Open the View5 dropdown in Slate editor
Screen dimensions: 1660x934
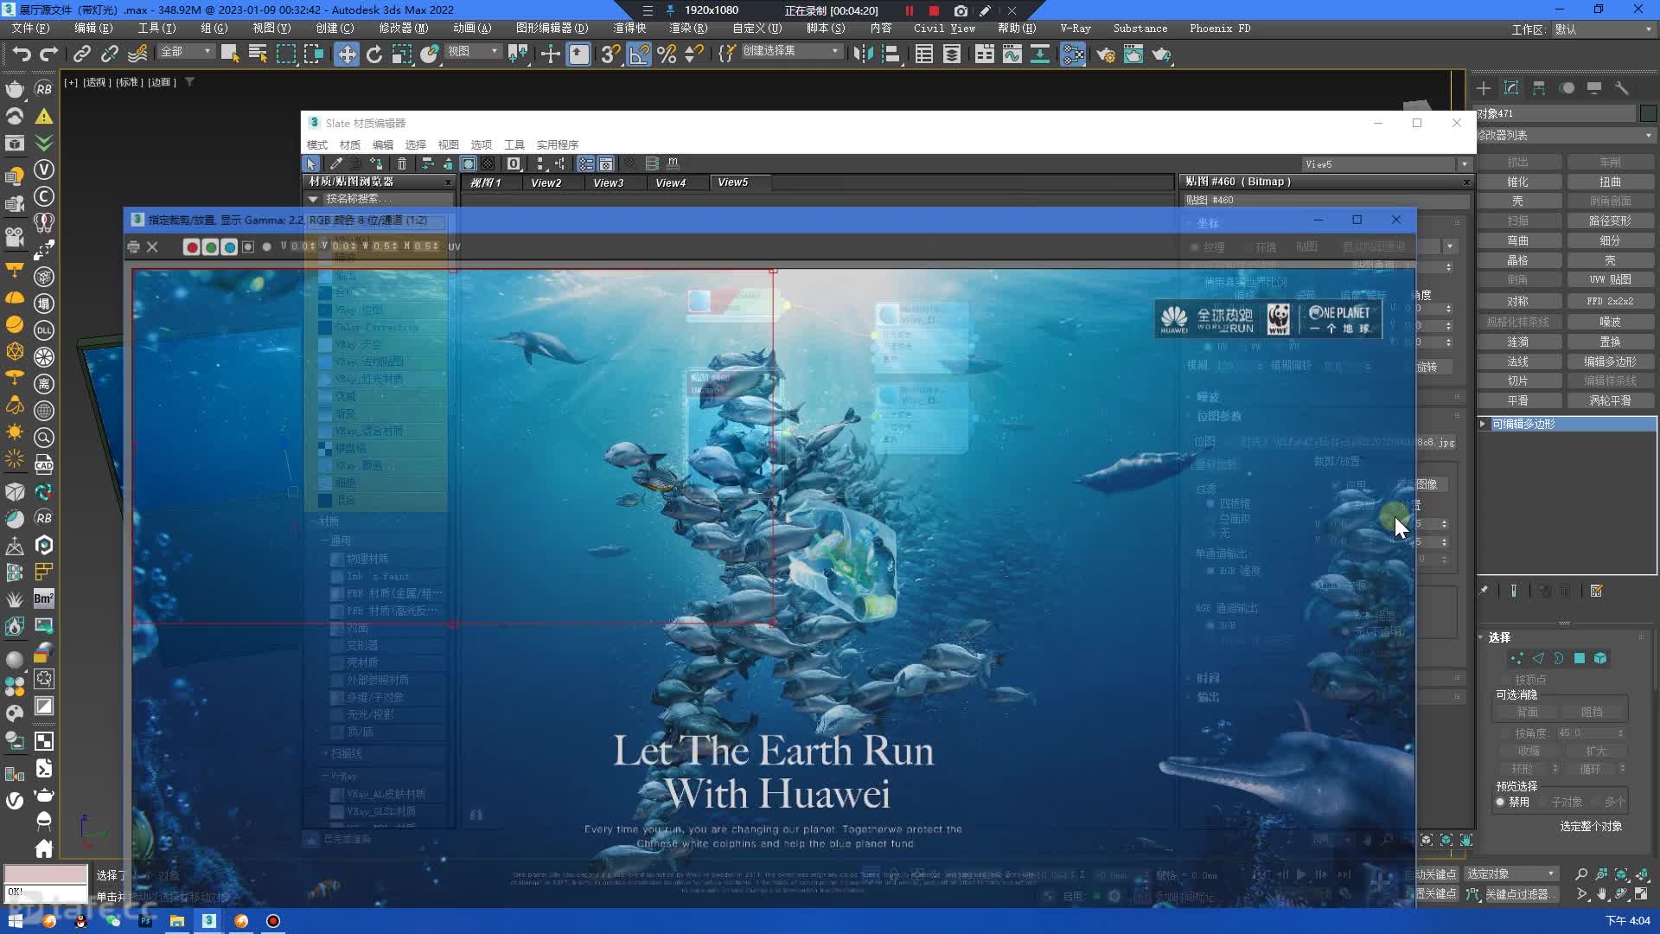pos(1387,164)
